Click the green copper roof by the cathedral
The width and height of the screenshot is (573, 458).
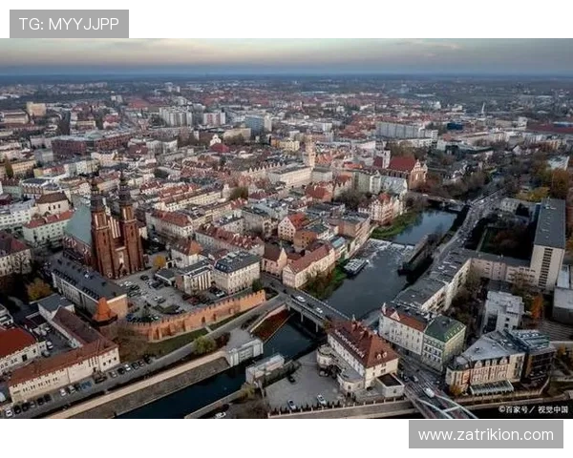coord(79,226)
